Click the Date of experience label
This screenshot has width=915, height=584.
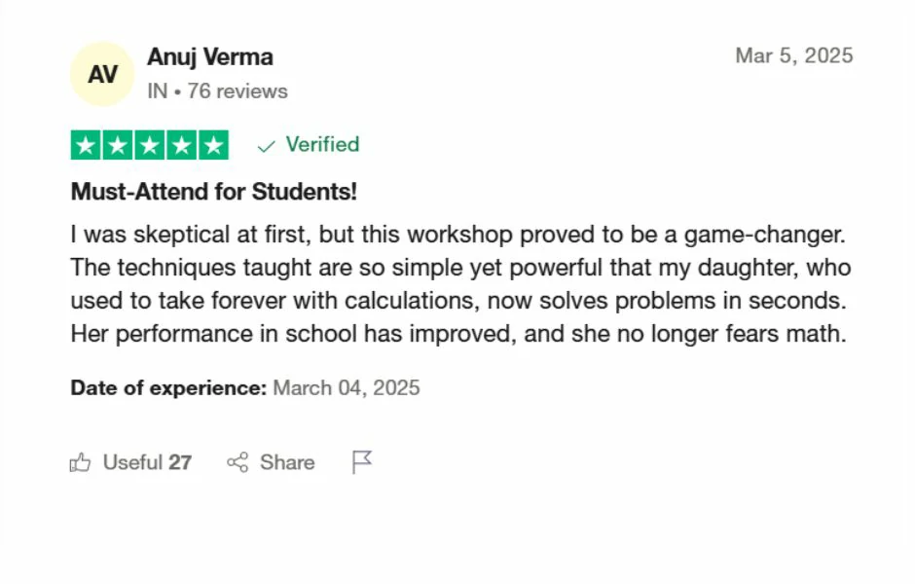(168, 388)
